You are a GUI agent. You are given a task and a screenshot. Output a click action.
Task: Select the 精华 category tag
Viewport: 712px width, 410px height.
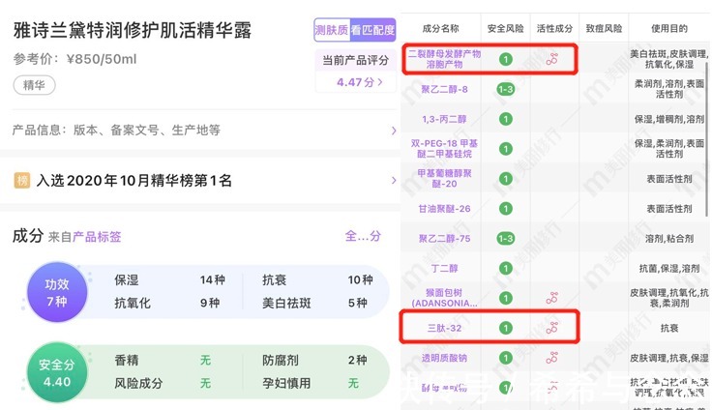click(35, 85)
